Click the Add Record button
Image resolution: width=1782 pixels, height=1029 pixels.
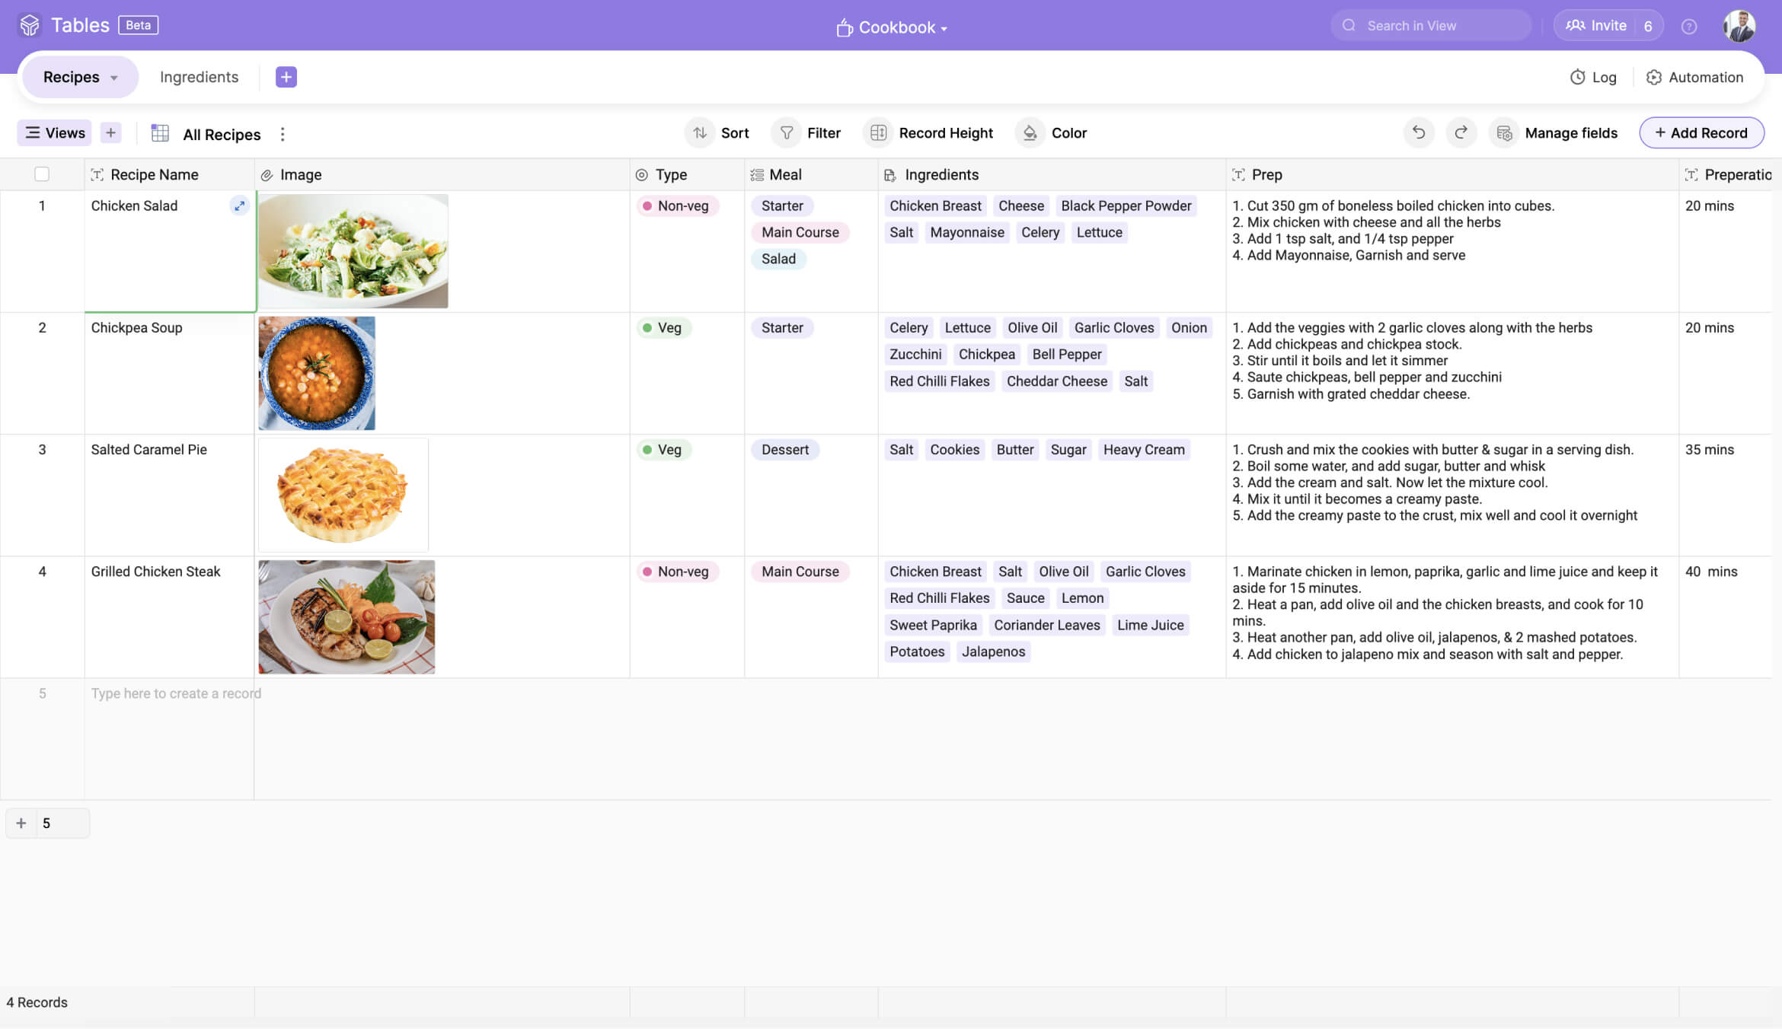pyautogui.click(x=1701, y=132)
